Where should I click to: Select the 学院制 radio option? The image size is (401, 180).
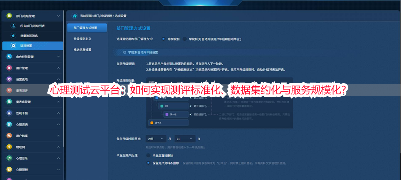pyautogui.click(x=185, y=39)
